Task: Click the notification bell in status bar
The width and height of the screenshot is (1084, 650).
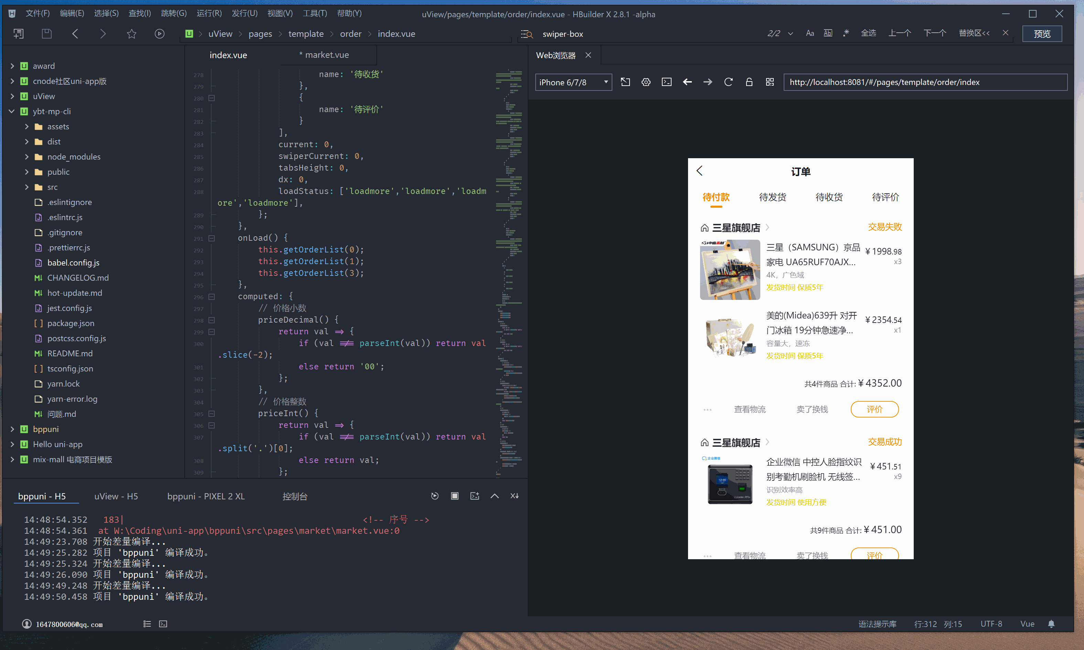Action: pyautogui.click(x=1051, y=624)
